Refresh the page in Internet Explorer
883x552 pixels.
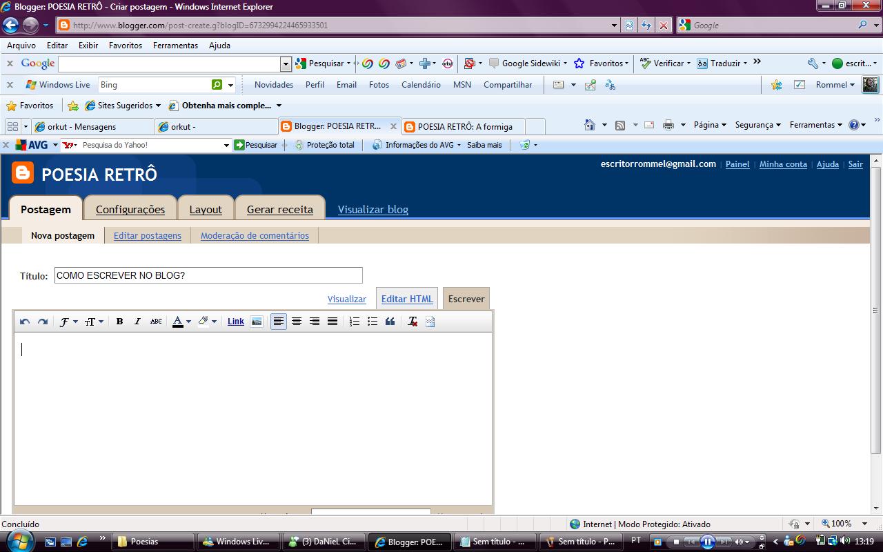[x=646, y=26]
